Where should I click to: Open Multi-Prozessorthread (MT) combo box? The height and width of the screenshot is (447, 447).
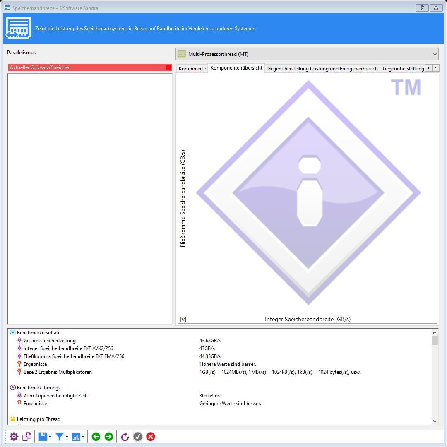[x=307, y=54]
